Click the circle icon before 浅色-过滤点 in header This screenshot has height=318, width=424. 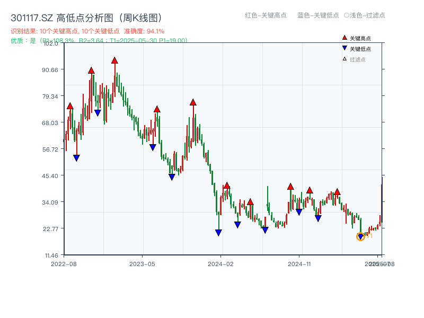pos(346,16)
